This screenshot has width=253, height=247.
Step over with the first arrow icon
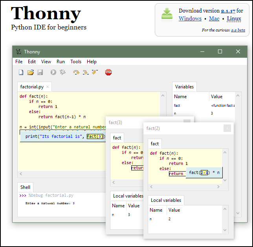click(x=76, y=72)
